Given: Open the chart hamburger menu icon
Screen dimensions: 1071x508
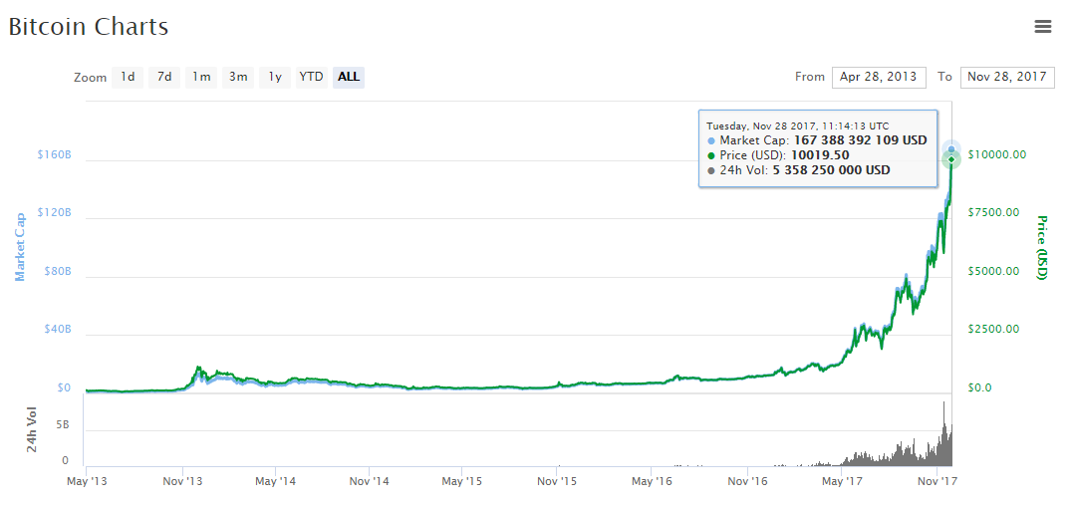Looking at the screenshot, I should pos(1043,27).
